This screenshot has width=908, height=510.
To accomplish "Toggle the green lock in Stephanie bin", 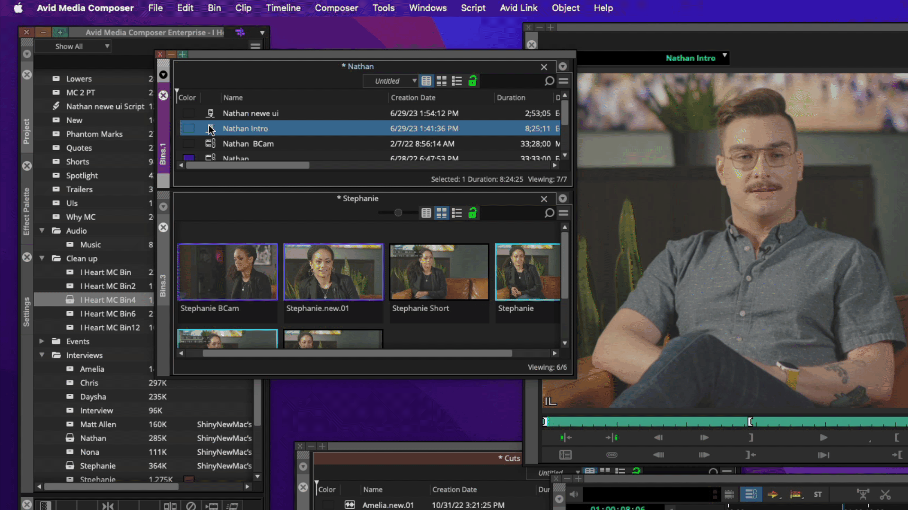I will coord(472,213).
